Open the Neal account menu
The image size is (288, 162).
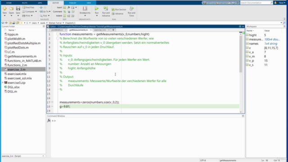click(x=282, y=3)
